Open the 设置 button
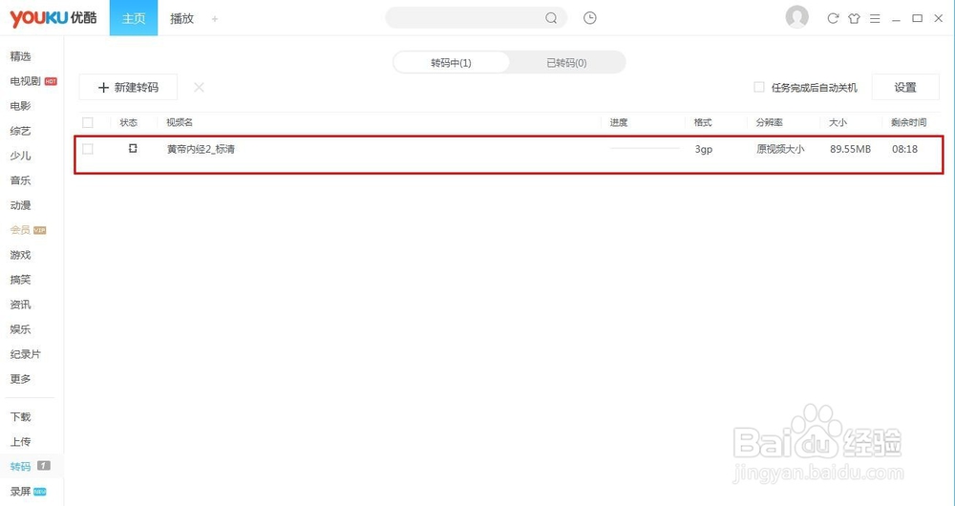This screenshot has width=955, height=506. (905, 87)
